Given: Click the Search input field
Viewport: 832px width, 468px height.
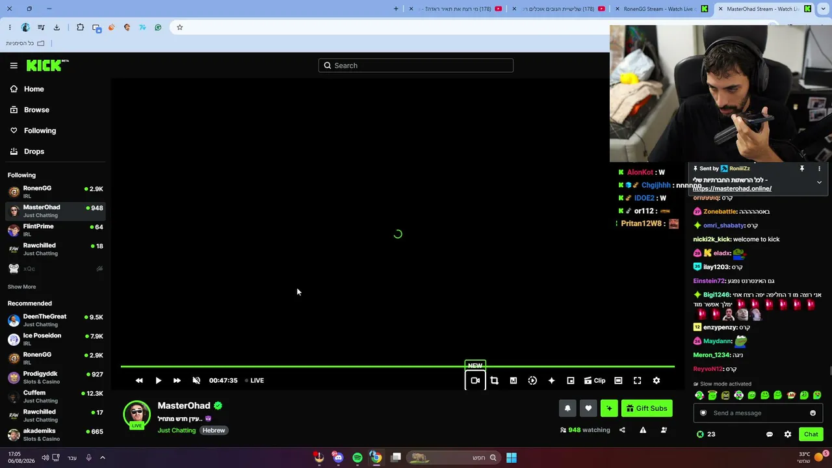Looking at the screenshot, I should click(x=416, y=66).
